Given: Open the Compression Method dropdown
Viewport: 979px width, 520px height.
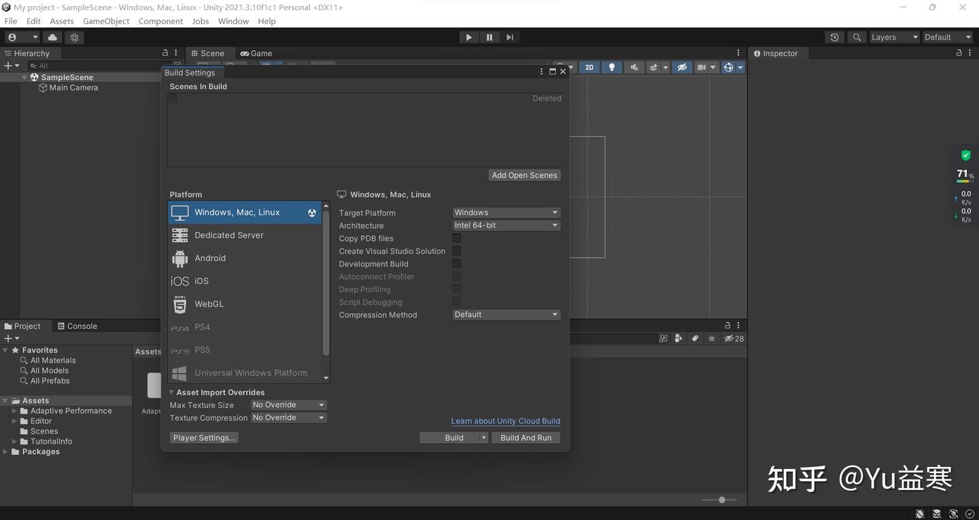Looking at the screenshot, I should [506, 314].
